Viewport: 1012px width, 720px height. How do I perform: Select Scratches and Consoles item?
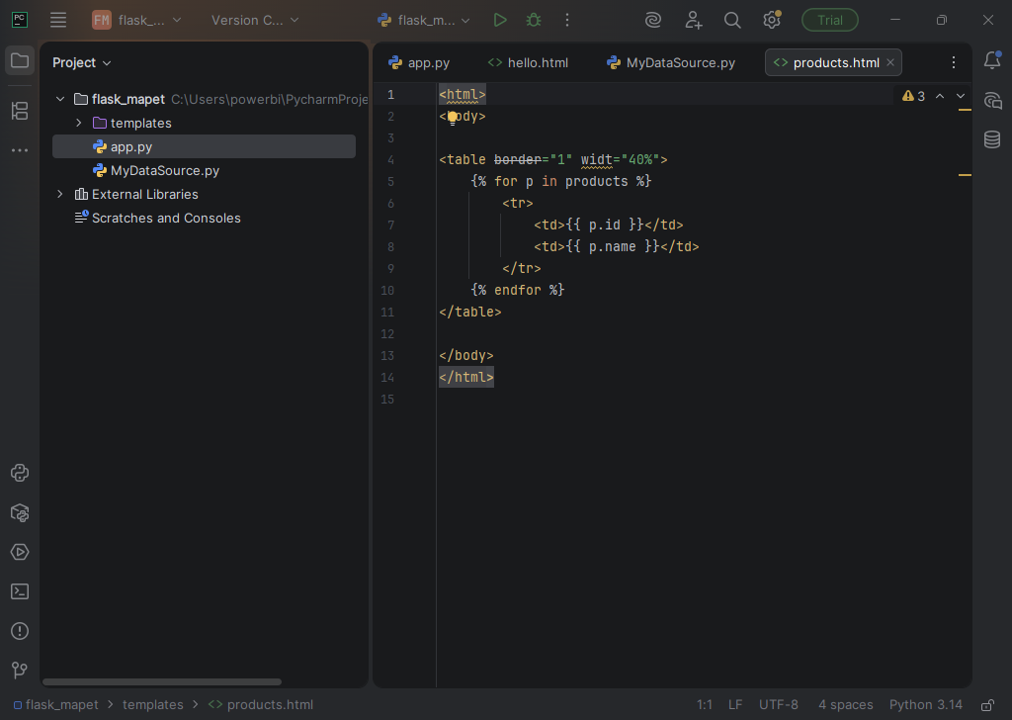click(x=166, y=219)
